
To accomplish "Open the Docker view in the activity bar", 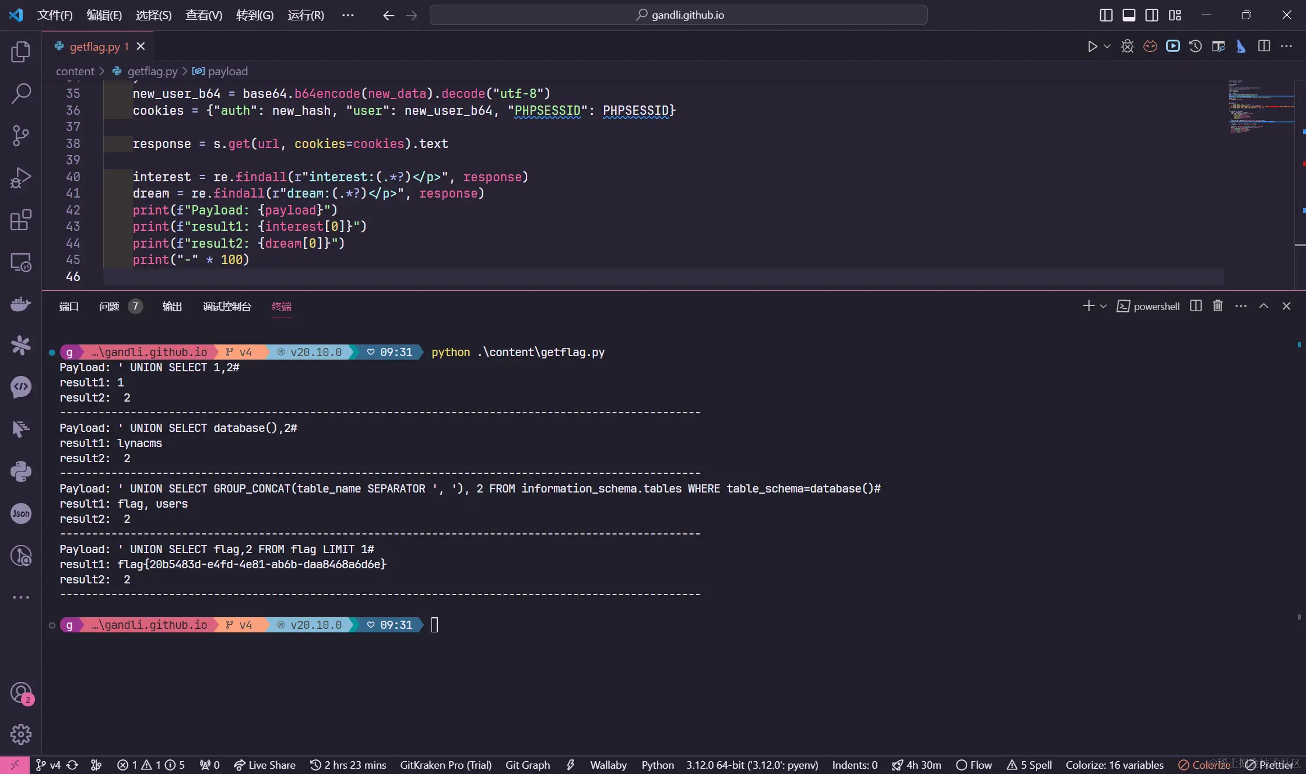I will (21, 304).
